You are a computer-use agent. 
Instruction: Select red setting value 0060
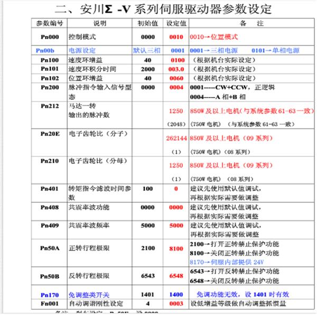[176, 78]
